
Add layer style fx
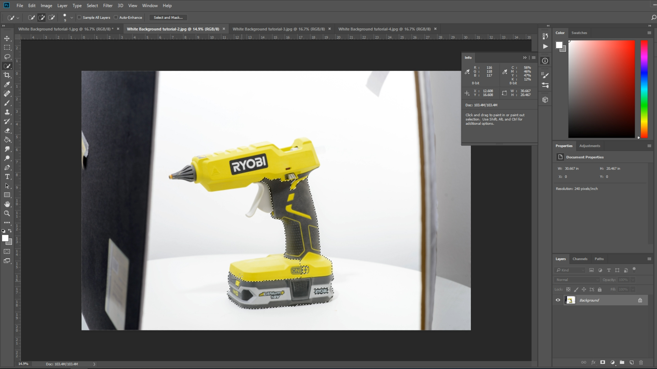point(593,363)
